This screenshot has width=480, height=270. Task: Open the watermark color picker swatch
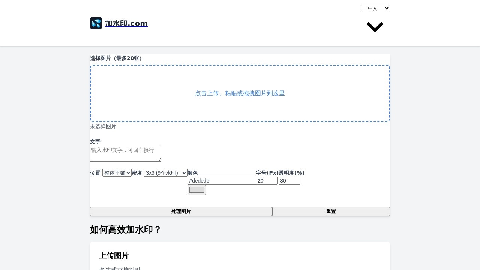click(x=196, y=190)
